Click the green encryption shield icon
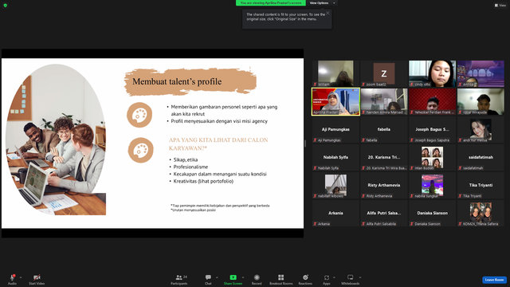 [6, 6]
